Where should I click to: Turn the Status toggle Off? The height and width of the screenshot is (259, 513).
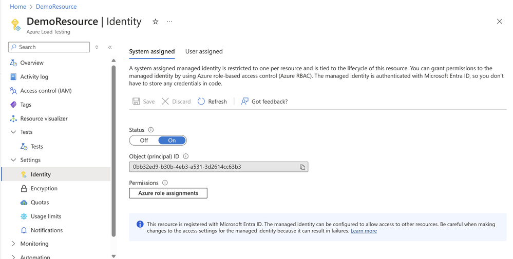click(x=144, y=141)
